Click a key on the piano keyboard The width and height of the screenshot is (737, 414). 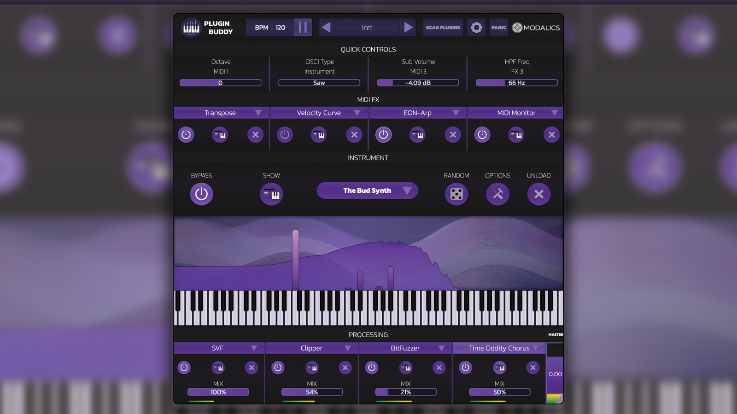click(368, 308)
